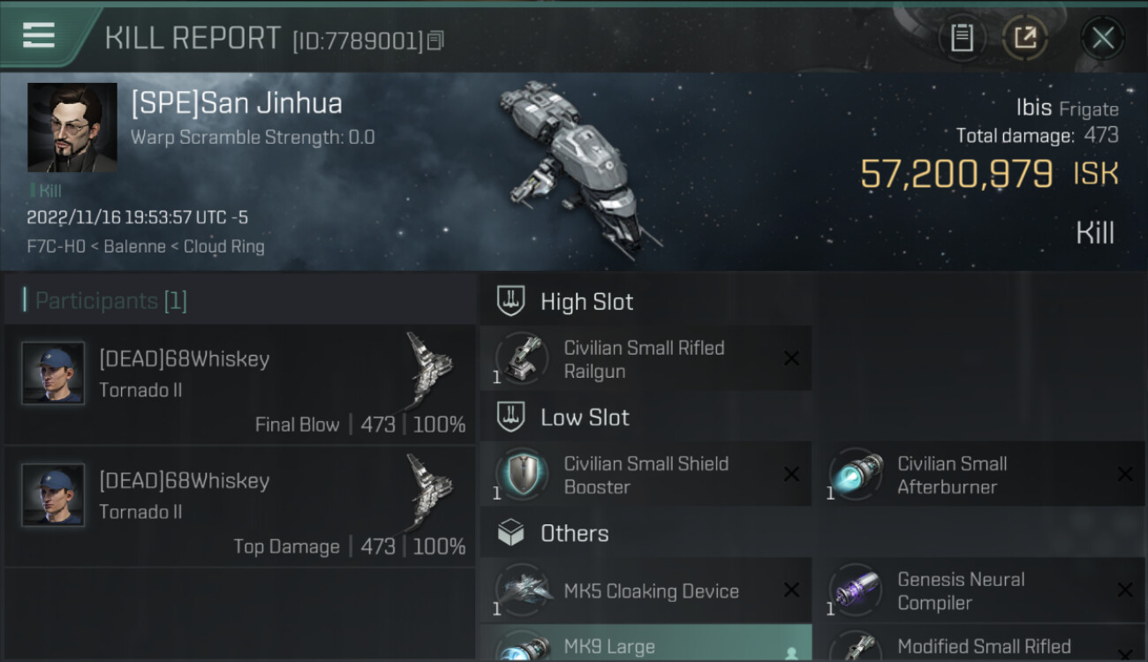Open the clipboard report icon

click(962, 37)
